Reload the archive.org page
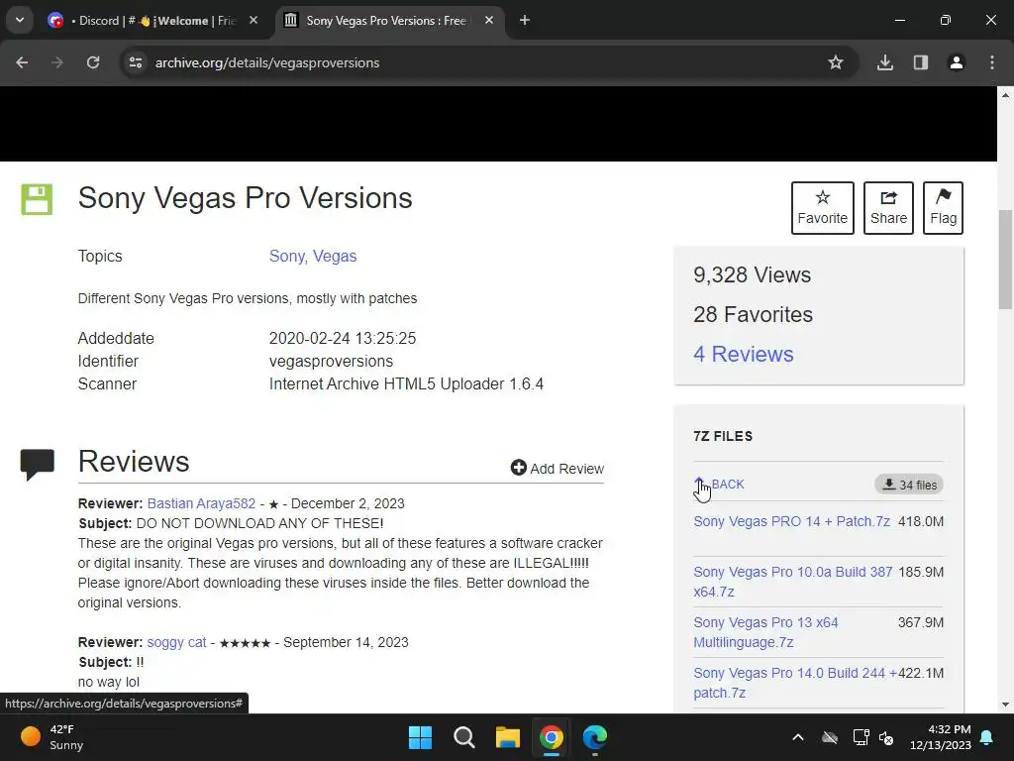 click(93, 62)
